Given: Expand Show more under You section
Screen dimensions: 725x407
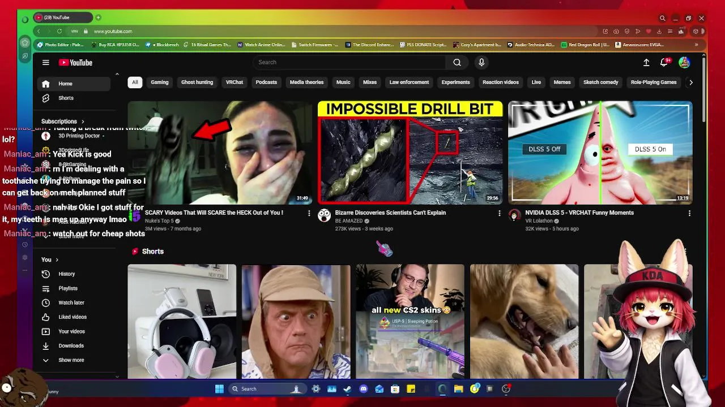Looking at the screenshot, I should pos(74,360).
